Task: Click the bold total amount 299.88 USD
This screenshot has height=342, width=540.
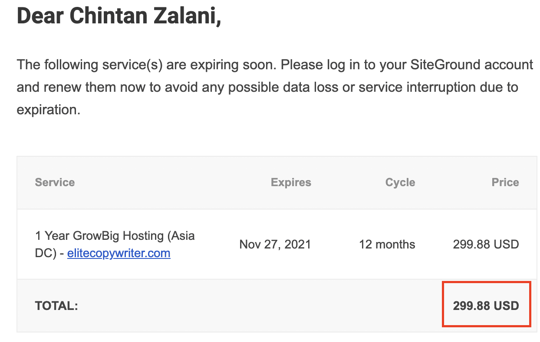Action: coord(486,306)
